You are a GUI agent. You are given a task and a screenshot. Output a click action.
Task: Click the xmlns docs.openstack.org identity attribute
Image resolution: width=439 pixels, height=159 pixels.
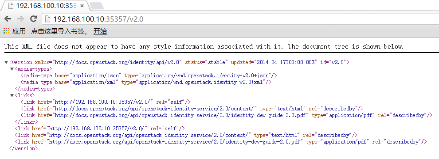coord(109,62)
